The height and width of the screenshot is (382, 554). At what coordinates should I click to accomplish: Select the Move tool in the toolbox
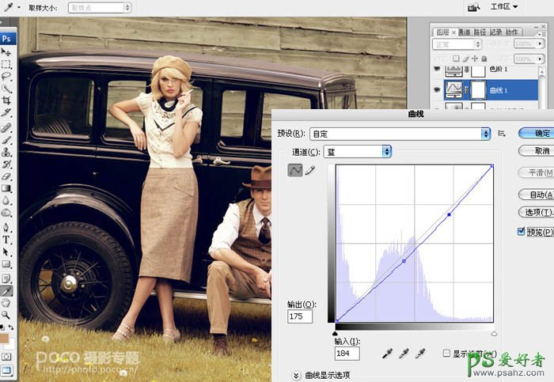tap(6, 51)
